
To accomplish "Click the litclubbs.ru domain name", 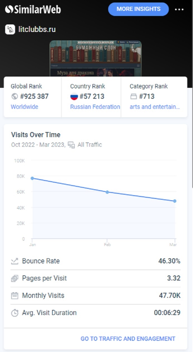I will click(37, 29).
